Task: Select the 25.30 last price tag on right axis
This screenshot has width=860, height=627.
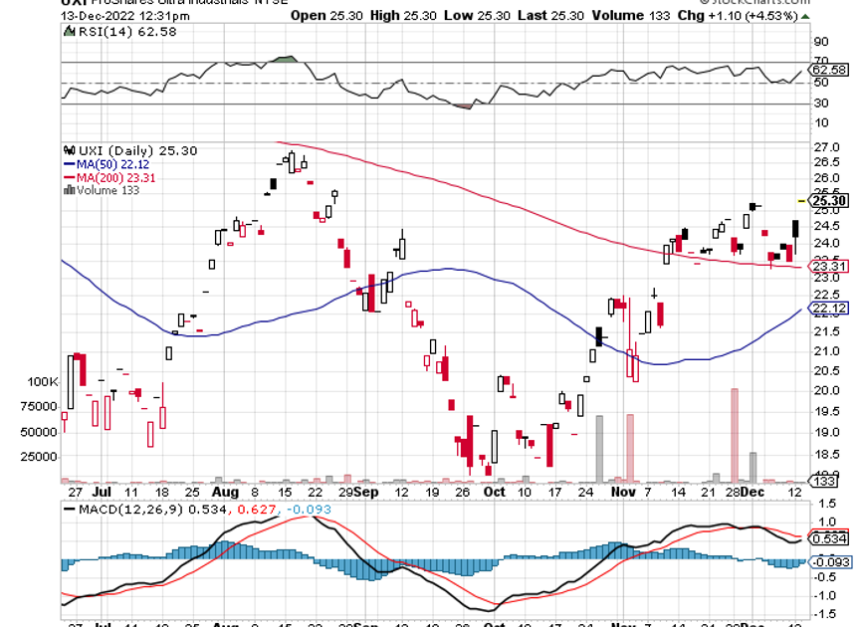Action: [831, 201]
